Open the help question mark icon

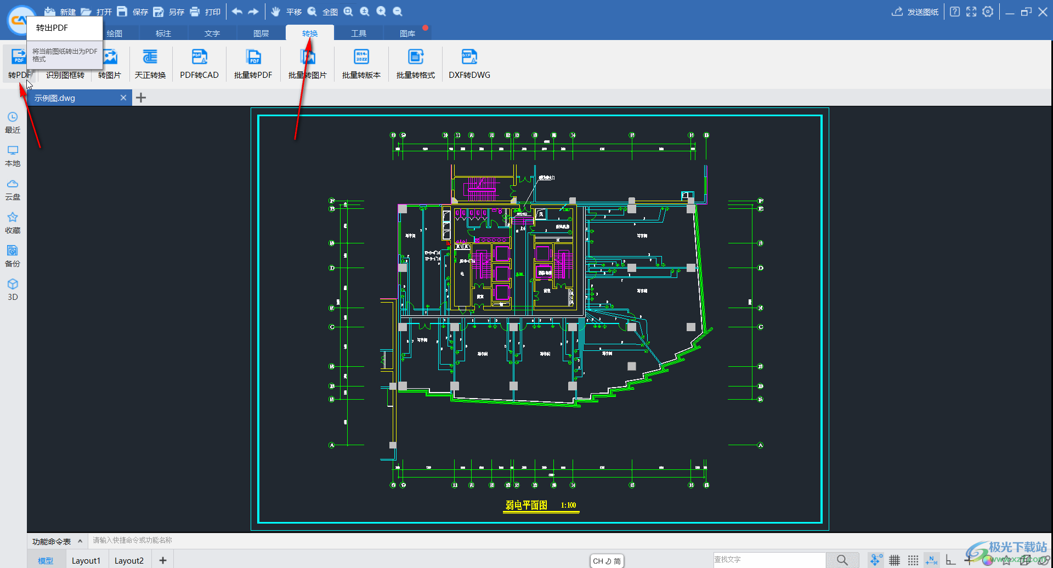[x=955, y=12]
